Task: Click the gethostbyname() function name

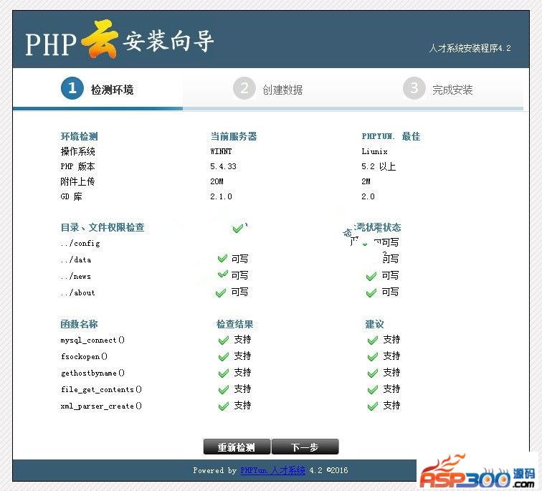Action: [x=92, y=373]
